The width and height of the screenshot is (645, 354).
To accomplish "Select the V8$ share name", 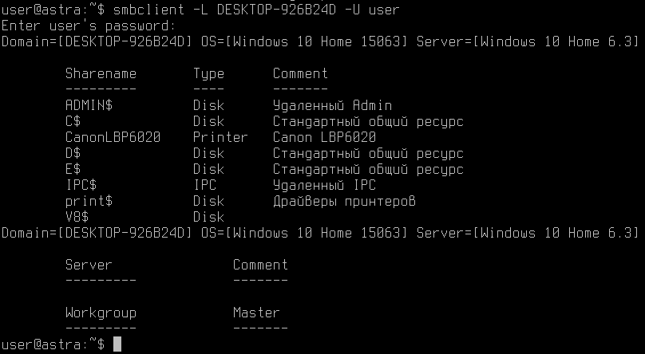I will pyautogui.click(x=77, y=217).
